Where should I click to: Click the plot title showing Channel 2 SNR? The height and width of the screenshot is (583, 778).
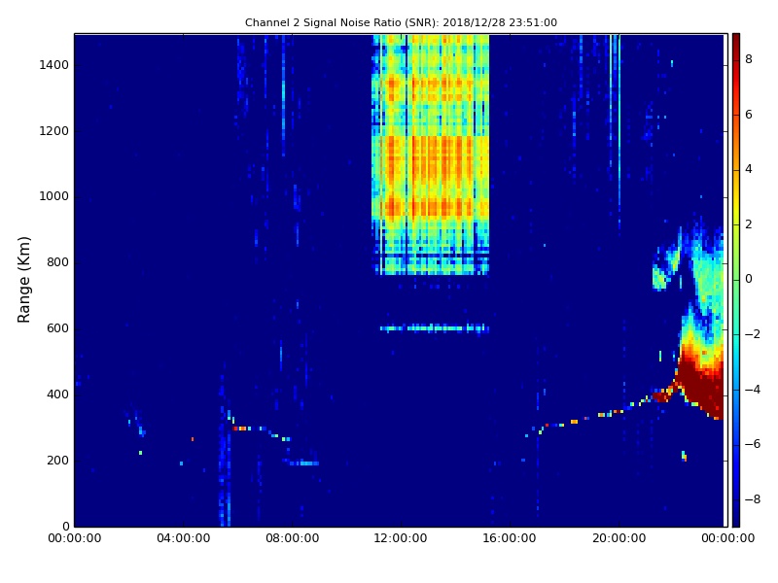tap(401, 22)
